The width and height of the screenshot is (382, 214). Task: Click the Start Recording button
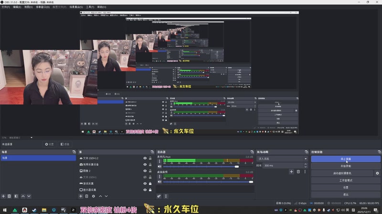pyautogui.click(x=345, y=166)
